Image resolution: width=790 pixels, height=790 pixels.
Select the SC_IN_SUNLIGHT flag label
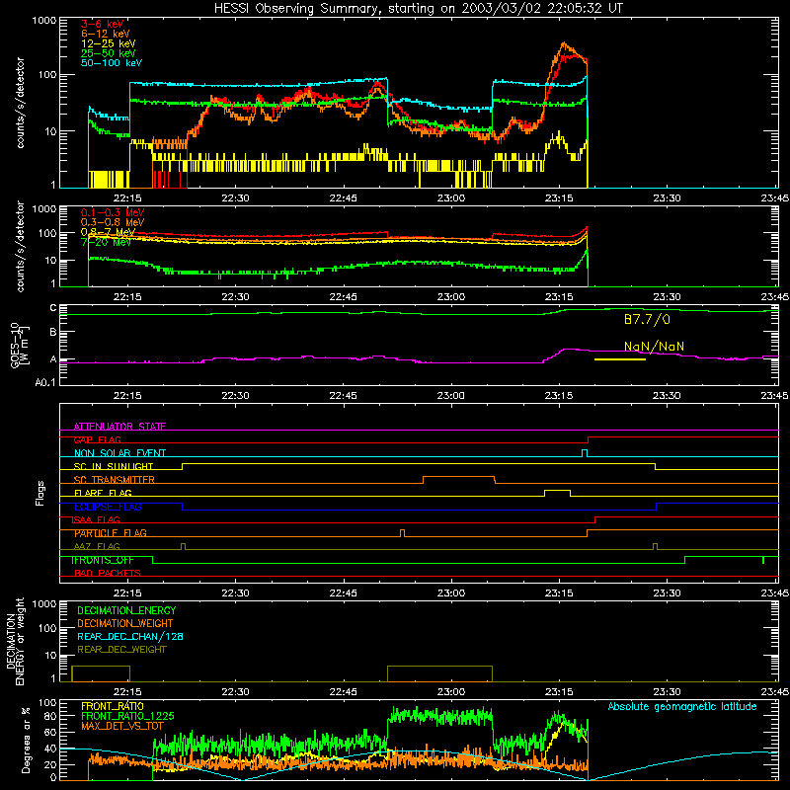click(114, 466)
